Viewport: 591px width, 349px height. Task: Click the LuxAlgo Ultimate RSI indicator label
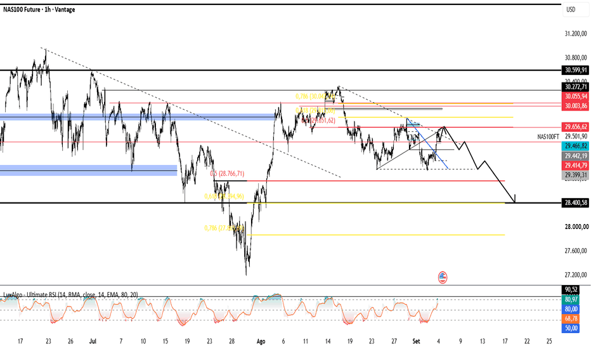click(x=70, y=294)
